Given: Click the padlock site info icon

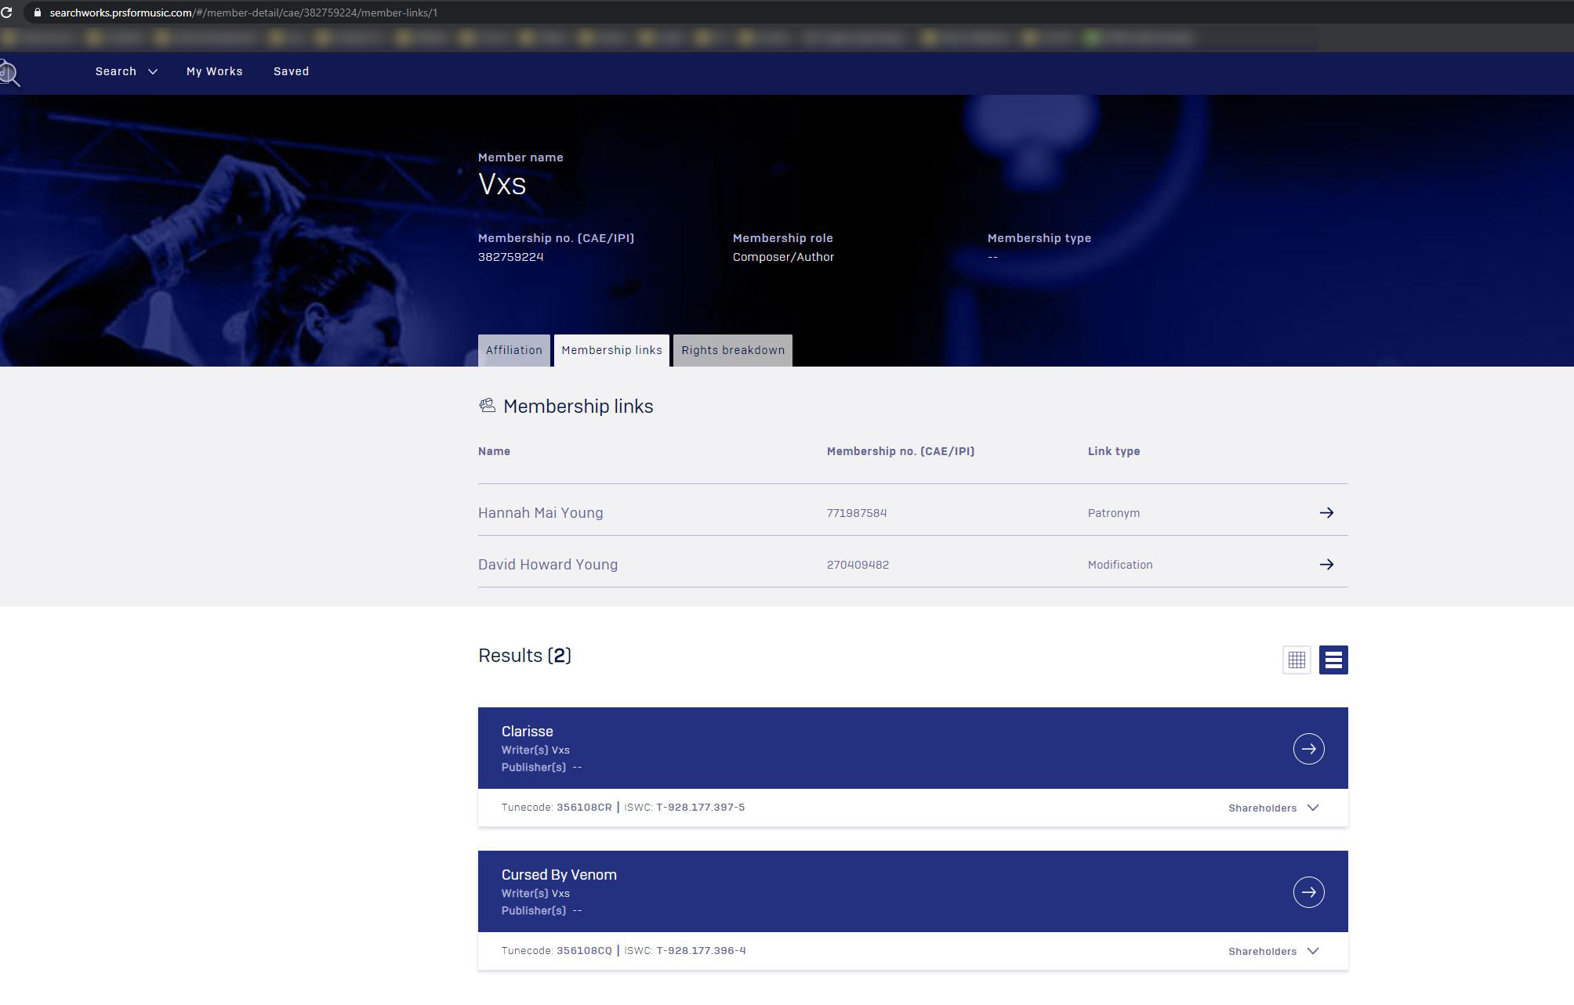Looking at the screenshot, I should pos(37,13).
